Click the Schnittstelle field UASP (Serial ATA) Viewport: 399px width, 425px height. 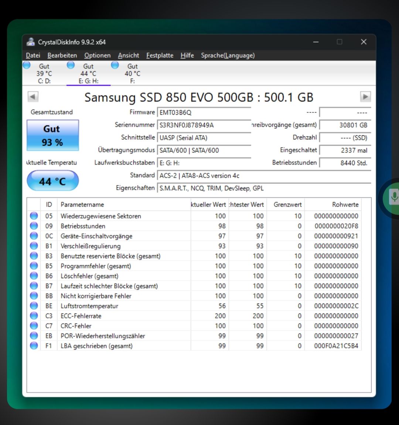pos(204,138)
